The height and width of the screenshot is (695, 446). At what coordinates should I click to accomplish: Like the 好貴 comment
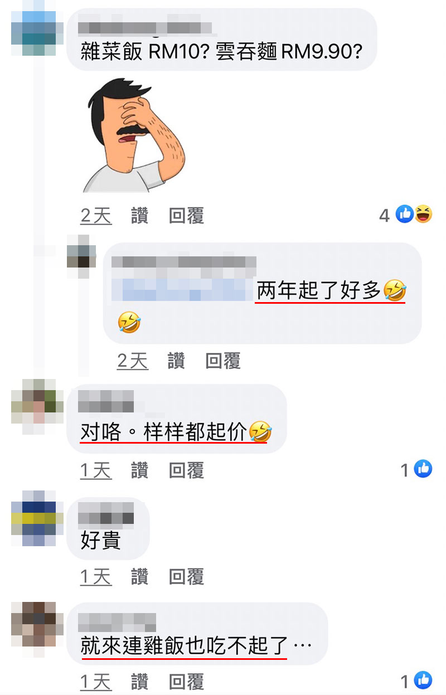pyautogui.click(x=140, y=576)
